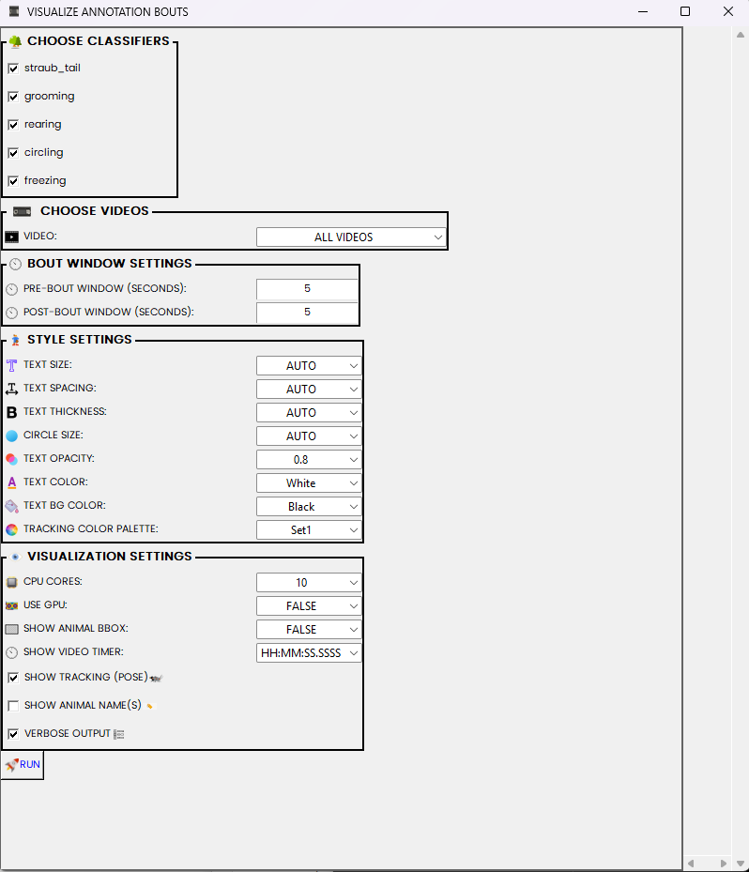Toggle the circling classifier checkbox

click(x=13, y=153)
